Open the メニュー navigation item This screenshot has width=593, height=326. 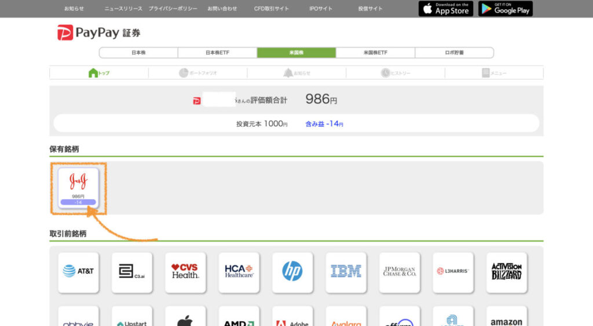[x=494, y=73]
